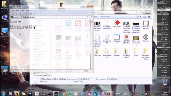Click the Console taskbar button

pyautogui.click(x=56, y=94)
